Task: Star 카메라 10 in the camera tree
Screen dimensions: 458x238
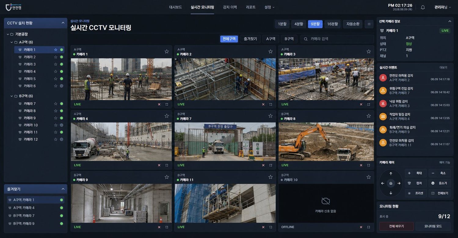Action: (56, 125)
